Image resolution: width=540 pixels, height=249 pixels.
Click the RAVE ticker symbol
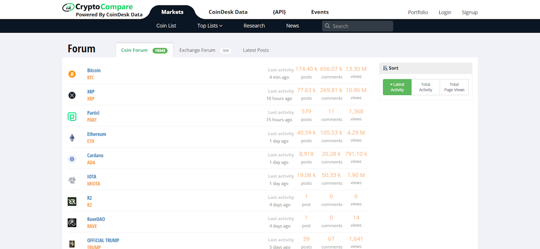pos(92,226)
